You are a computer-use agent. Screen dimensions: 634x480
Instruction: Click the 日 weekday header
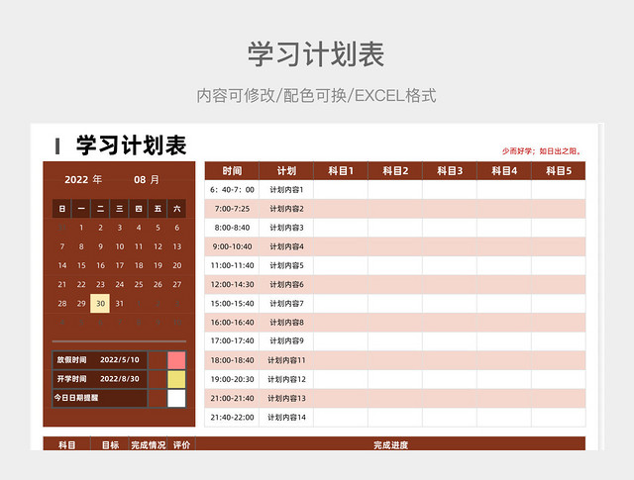tap(61, 209)
